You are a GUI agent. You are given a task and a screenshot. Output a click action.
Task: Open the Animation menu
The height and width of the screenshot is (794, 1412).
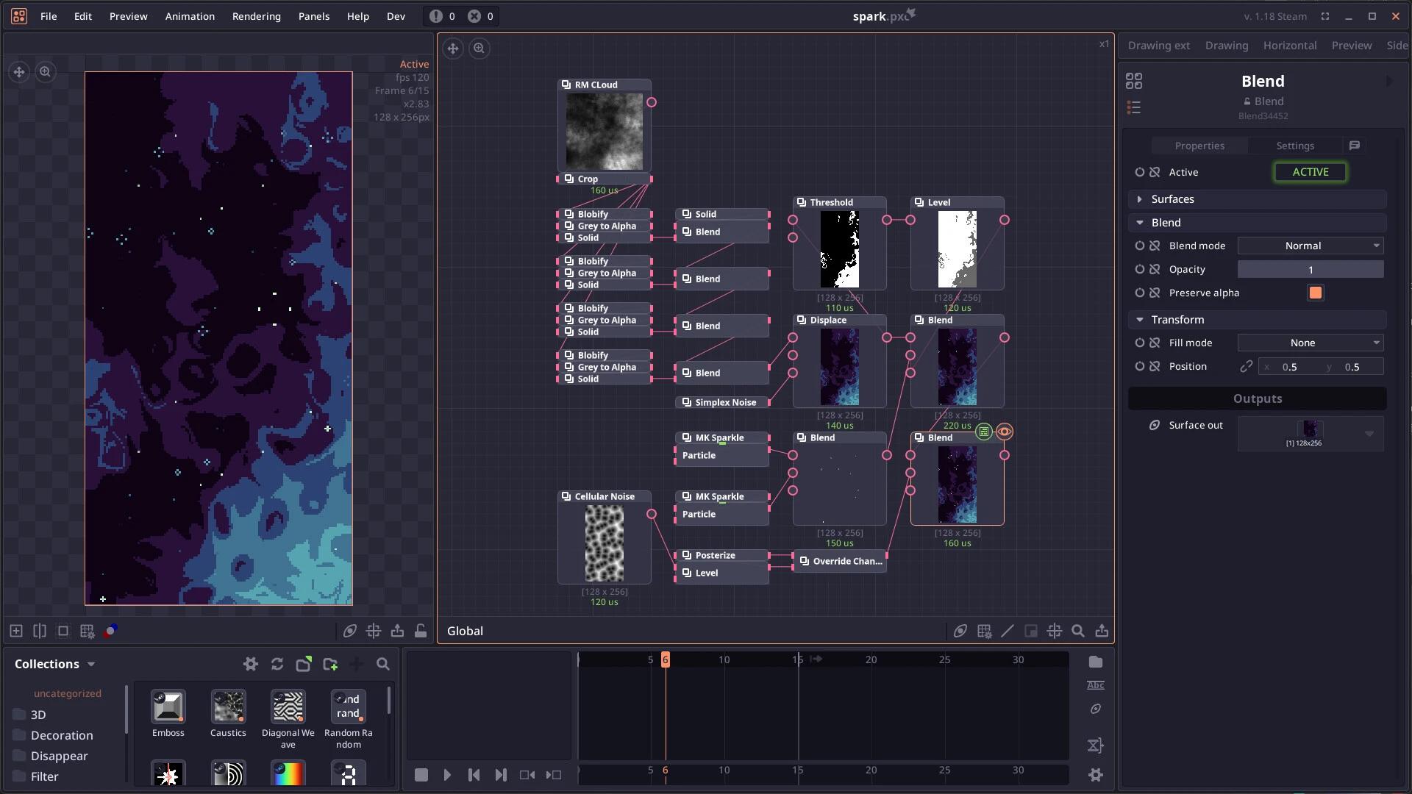pos(190,16)
